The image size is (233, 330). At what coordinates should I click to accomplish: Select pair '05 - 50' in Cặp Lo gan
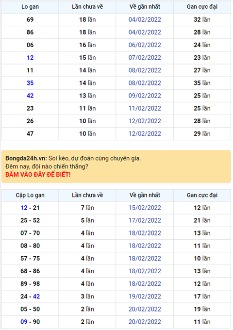coord(30,309)
